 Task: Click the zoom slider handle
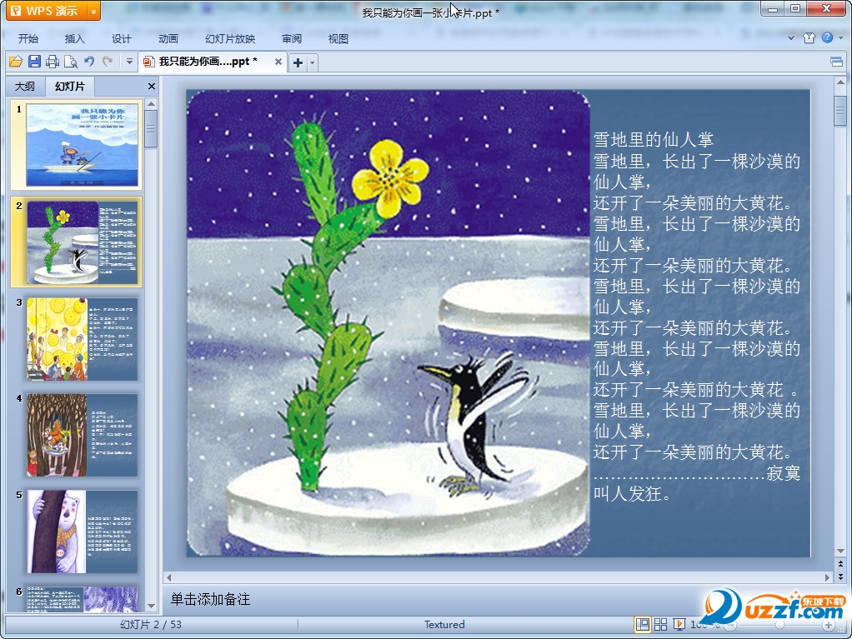[x=779, y=626]
